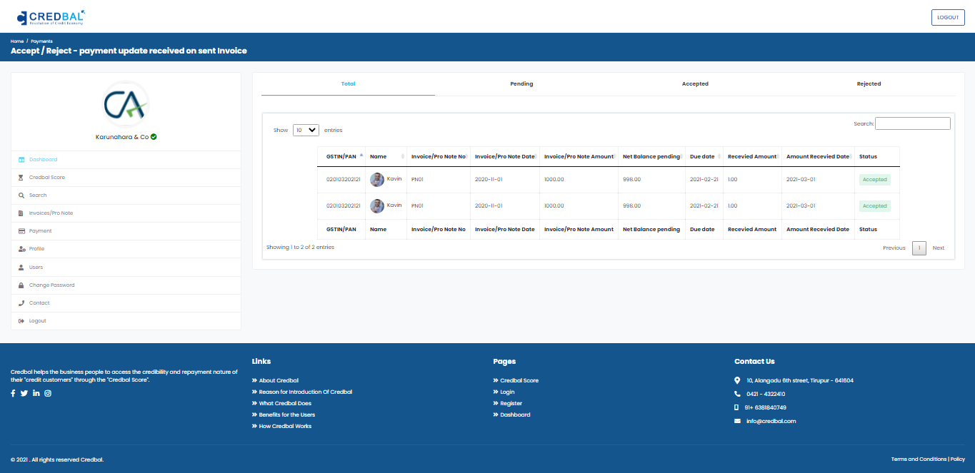The image size is (975, 473).
Task: Click Kavin's avatar in the first table row
Action: (377, 180)
